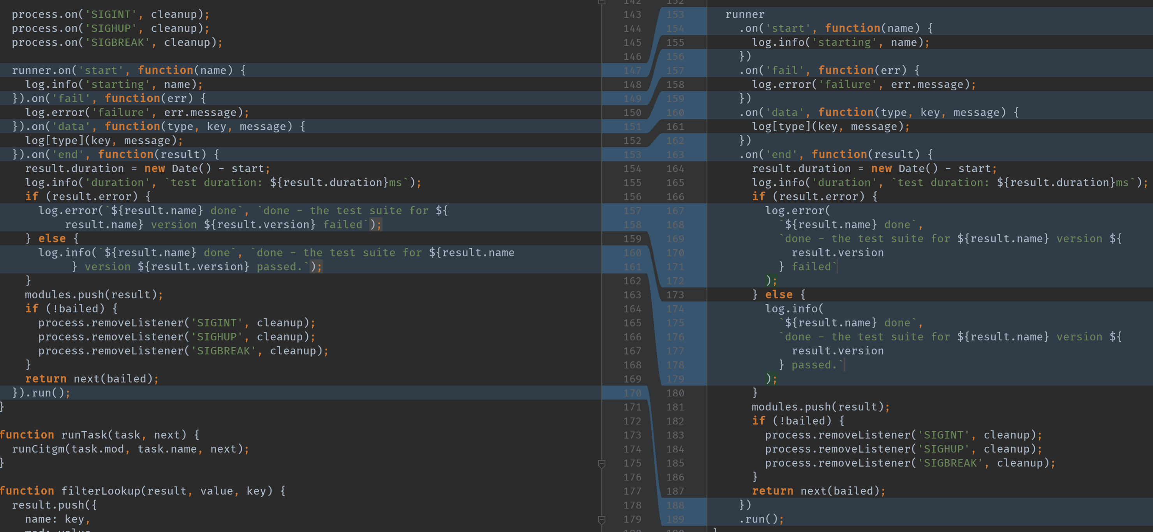Screen dimensions: 1153x532
Task: Click 'else' keyword on right line 173
Action: point(778,295)
